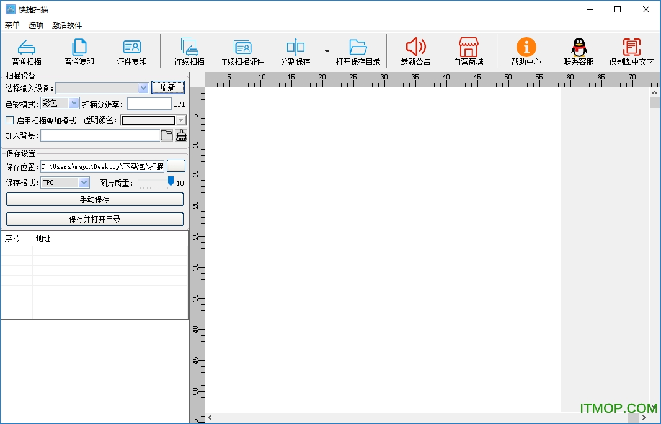This screenshot has height=424, width=661.
Task: Enable the 启用扫描叠加模式 checkbox
Action: click(x=9, y=120)
